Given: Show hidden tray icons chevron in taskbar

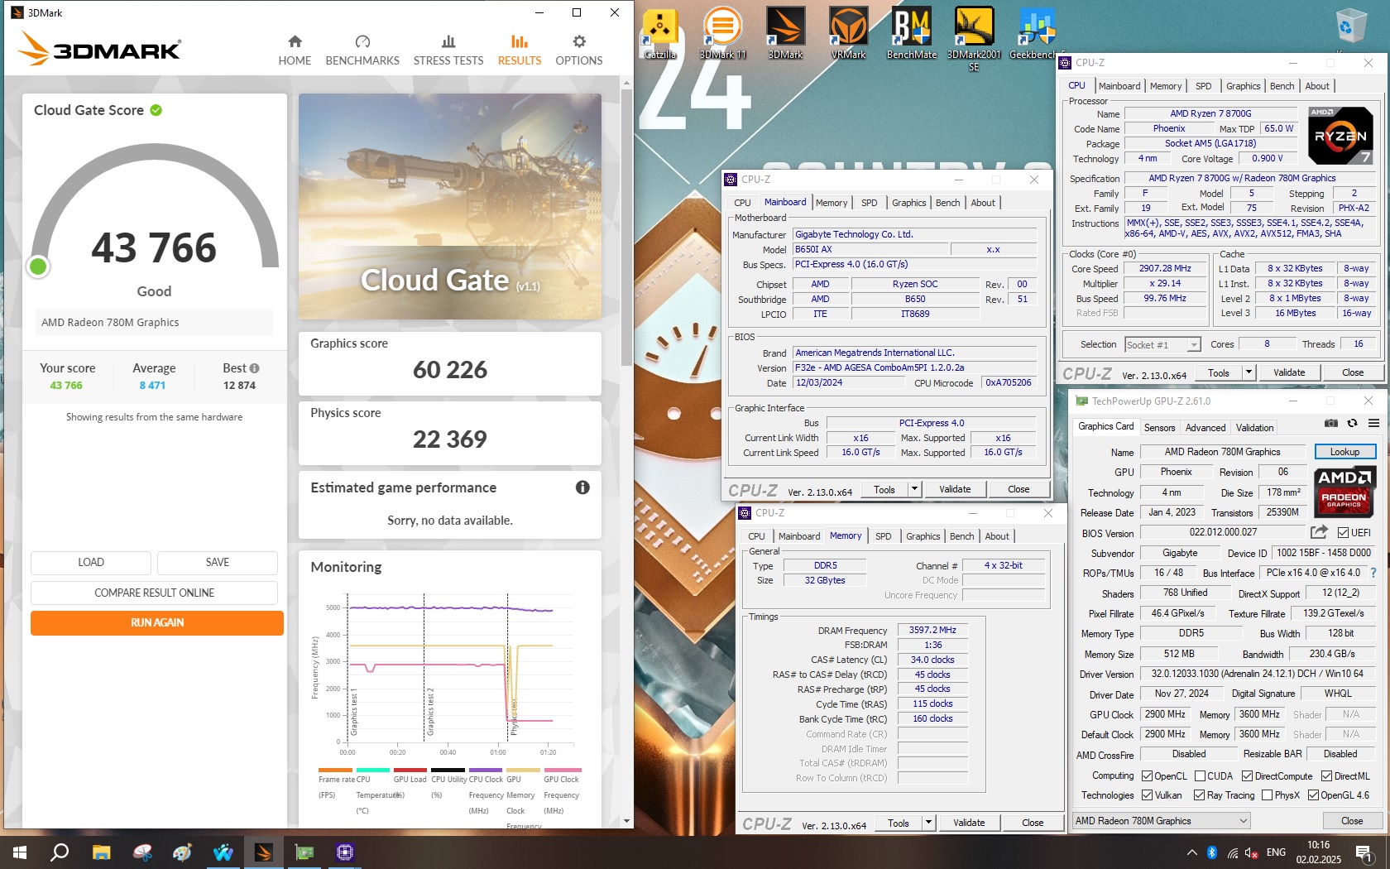Looking at the screenshot, I should [x=1191, y=852].
